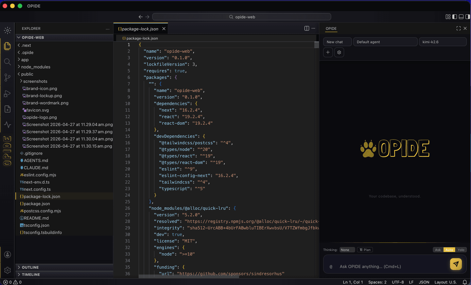Open the Explorer view in activity bar
Image resolution: width=471 pixels, height=285 pixels.
(x=7, y=46)
